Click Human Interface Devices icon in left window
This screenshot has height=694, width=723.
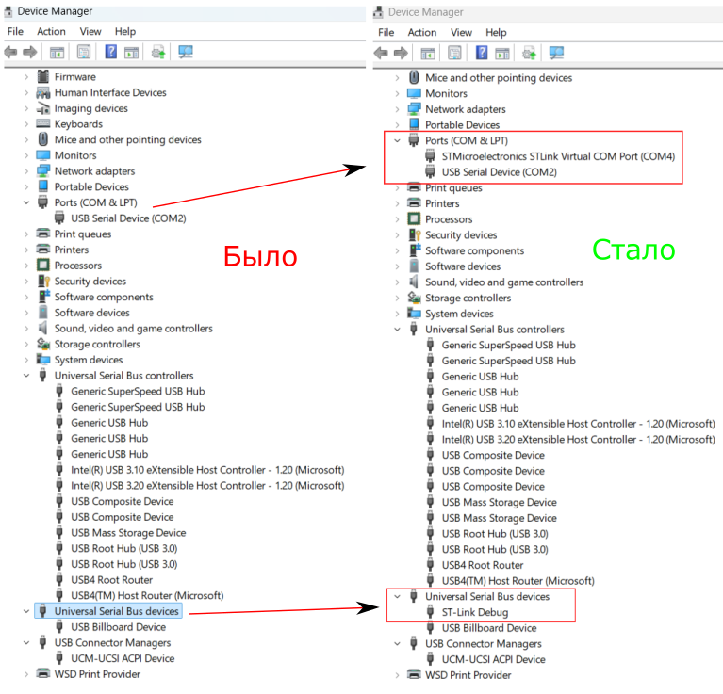[x=42, y=92]
